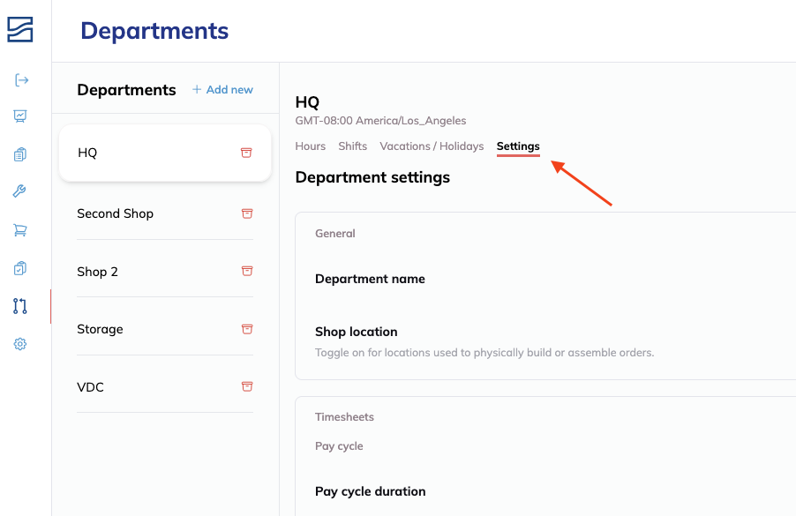796x516 pixels.
Task: Open the clipboard documents sidebar icon
Action: [20, 154]
